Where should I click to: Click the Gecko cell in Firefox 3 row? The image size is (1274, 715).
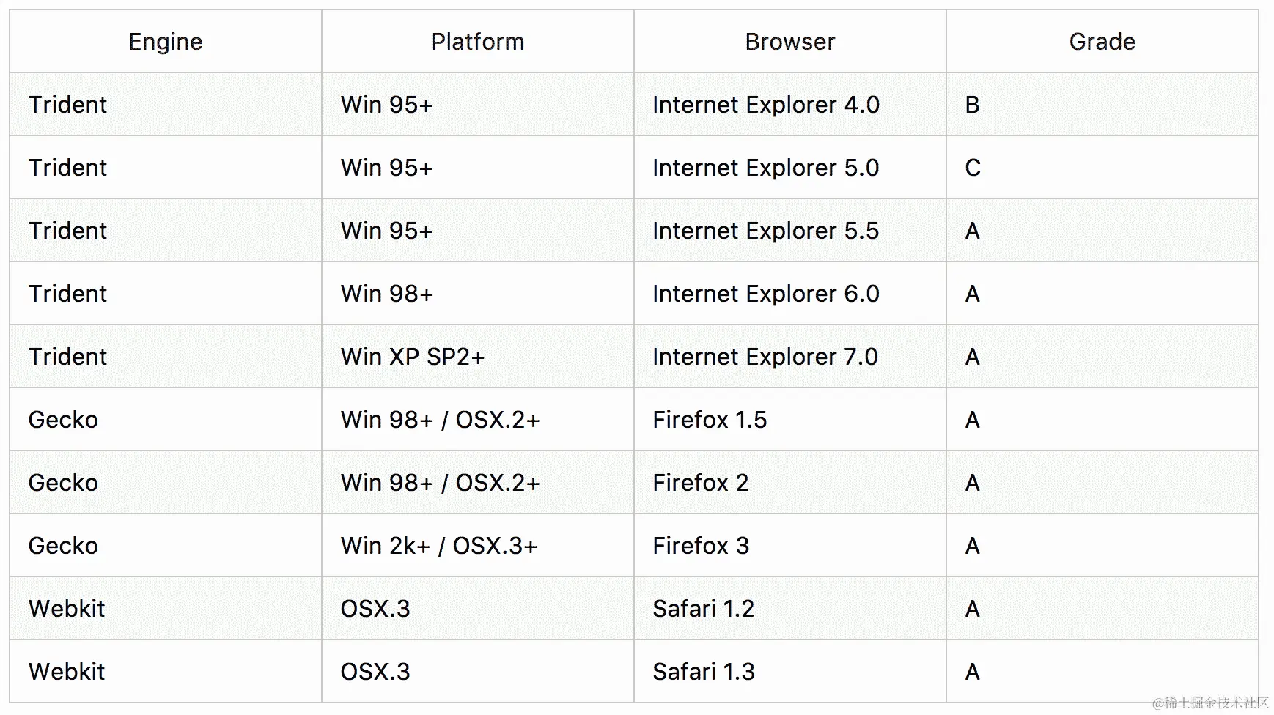pos(63,546)
